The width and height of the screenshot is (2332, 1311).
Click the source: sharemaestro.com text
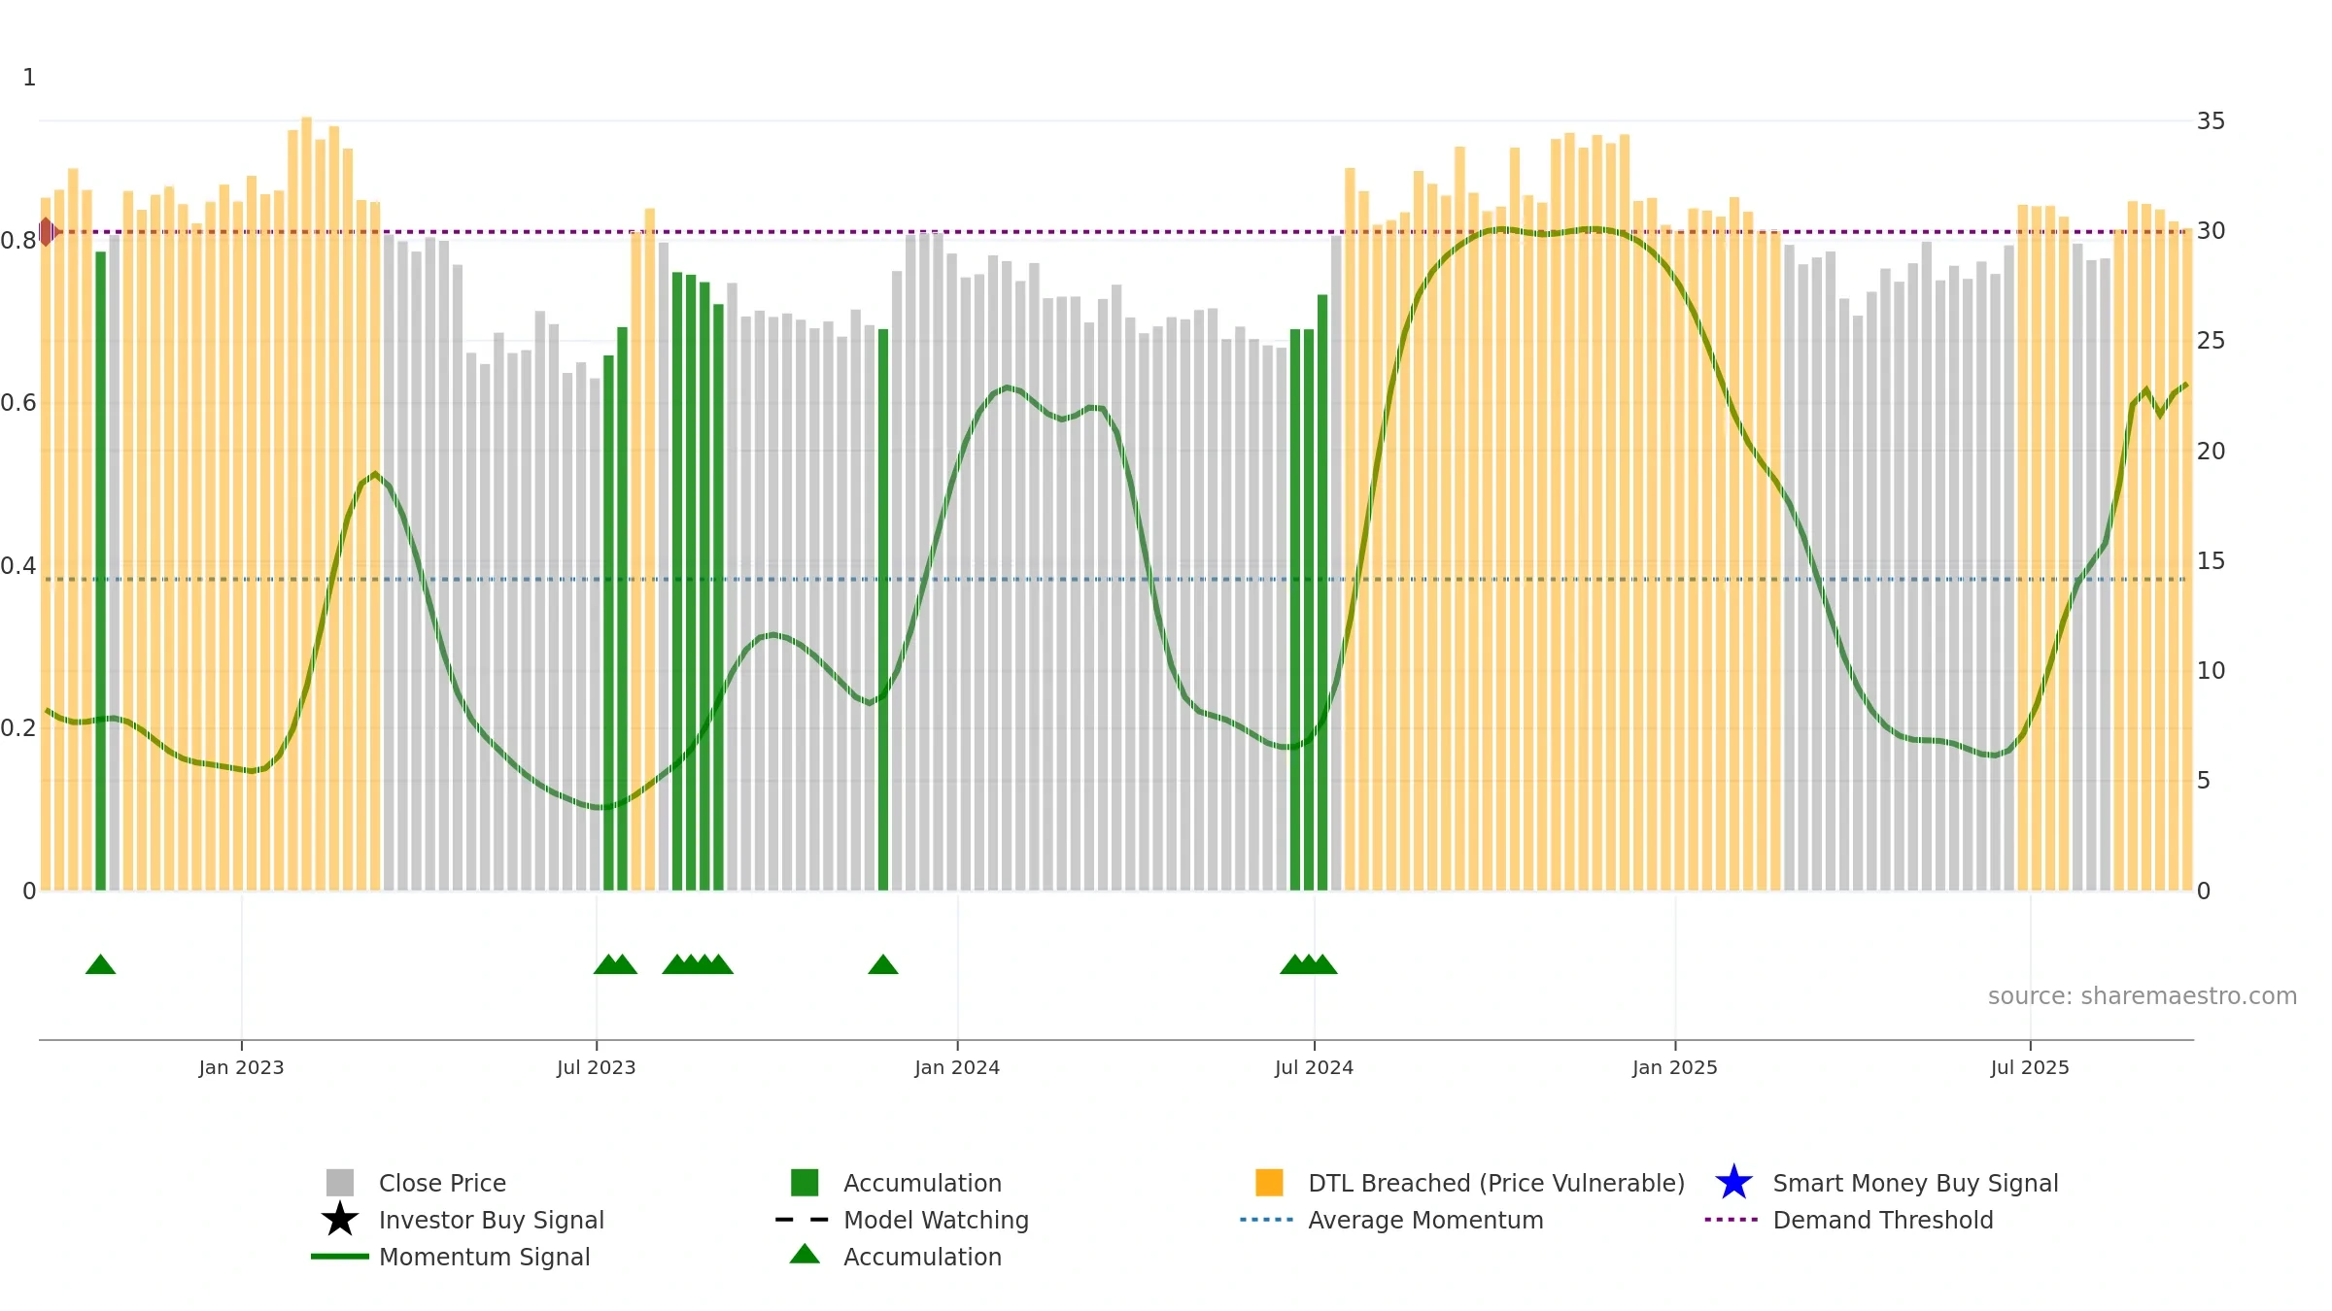(x=2142, y=996)
